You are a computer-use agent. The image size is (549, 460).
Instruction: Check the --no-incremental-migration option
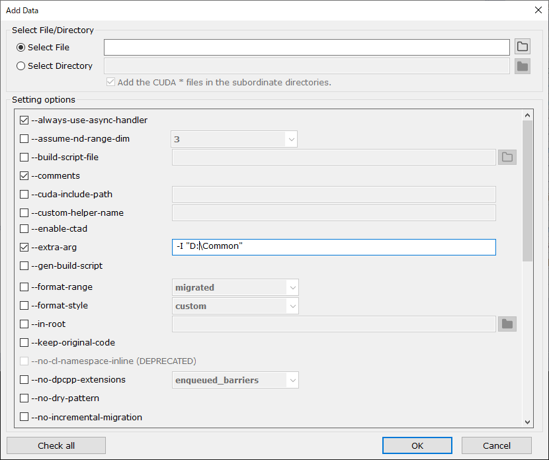(x=24, y=417)
